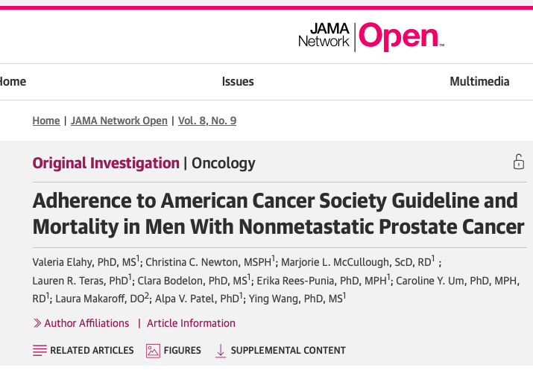Open the Vol. 8, No. 9 link

207,121
